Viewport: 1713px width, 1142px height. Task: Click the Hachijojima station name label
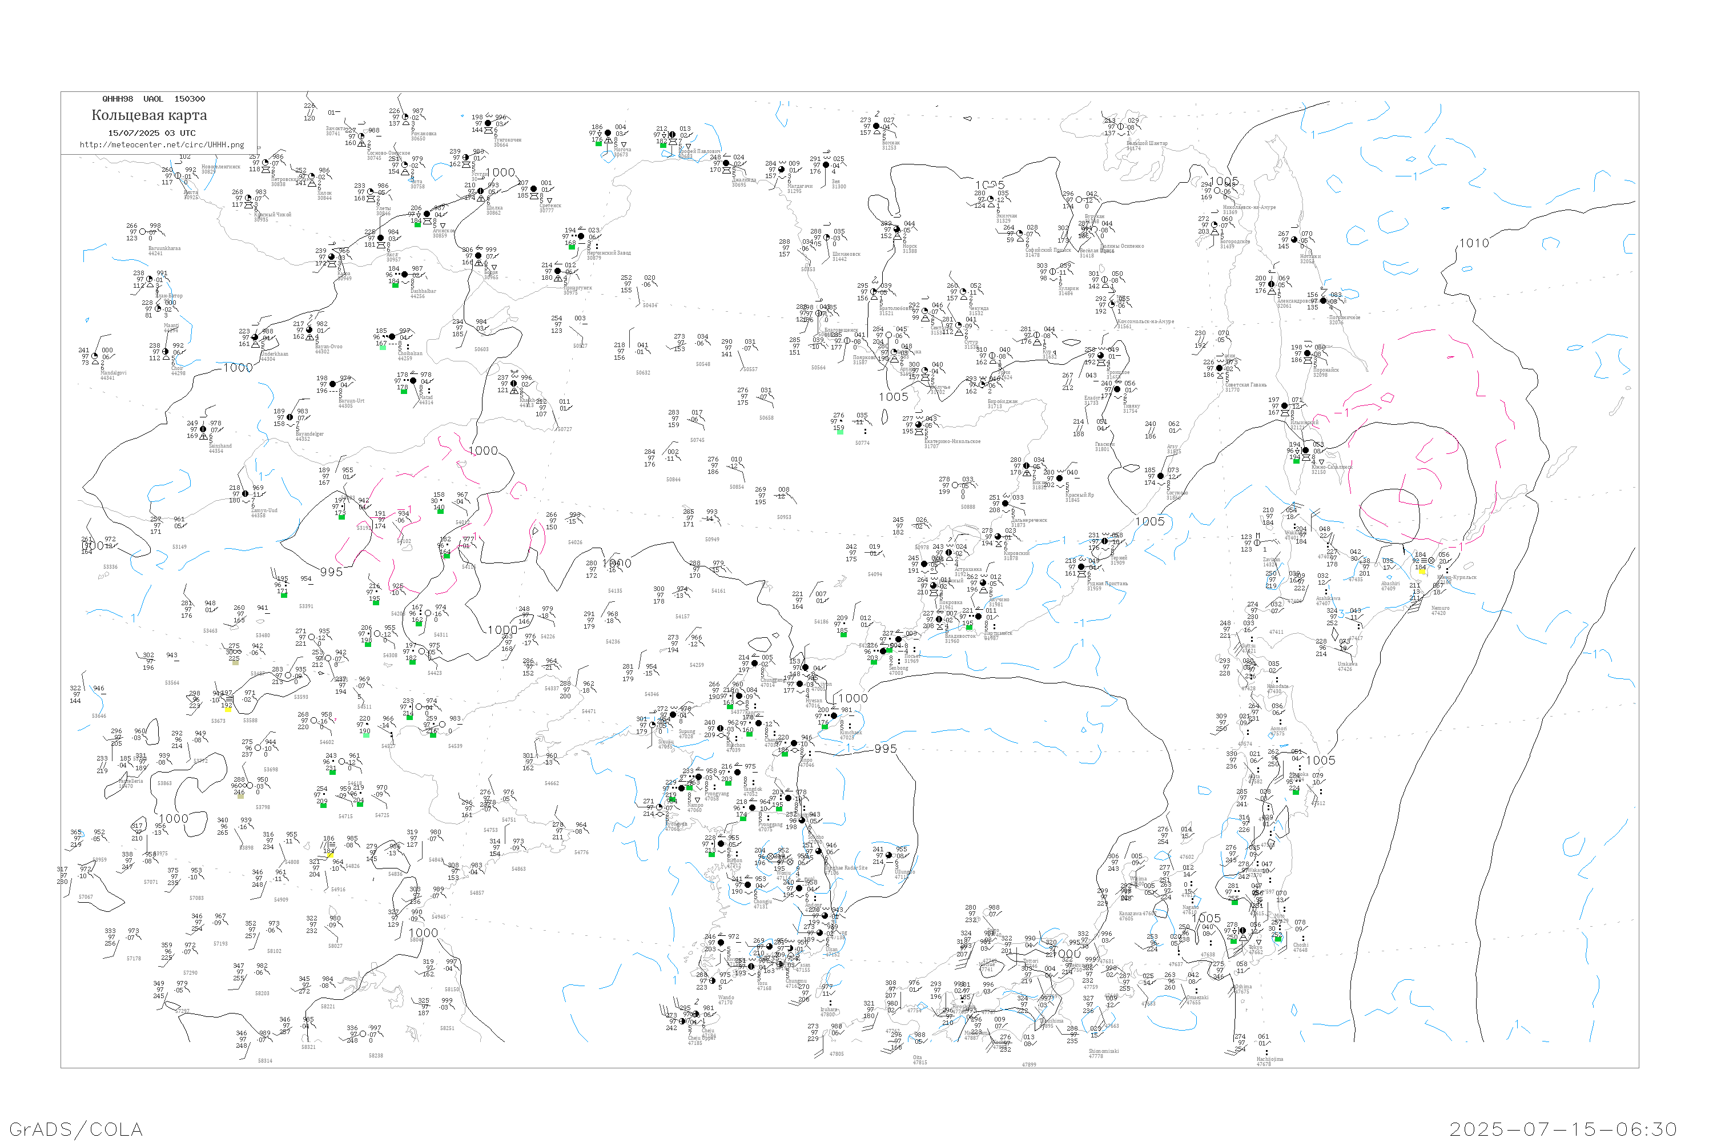[1269, 1060]
